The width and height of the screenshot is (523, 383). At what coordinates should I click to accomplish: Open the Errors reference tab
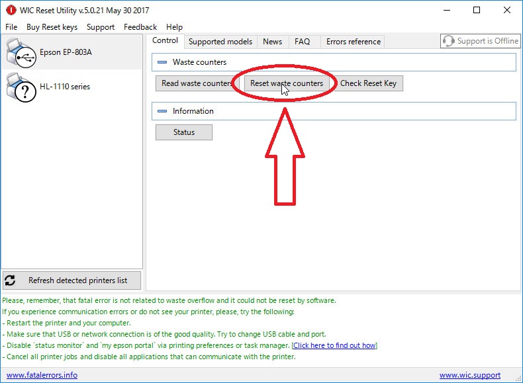pyautogui.click(x=354, y=42)
